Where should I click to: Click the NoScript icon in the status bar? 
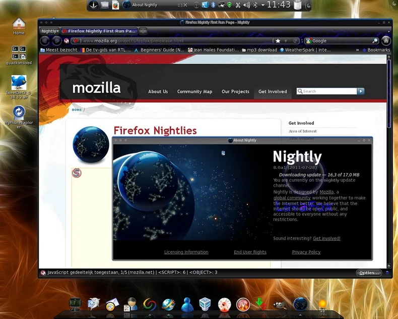pyautogui.click(x=43, y=273)
